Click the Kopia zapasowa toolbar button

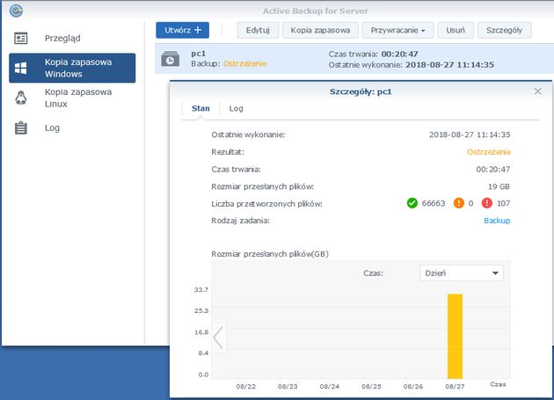pyautogui.click(x=320, y=30)
